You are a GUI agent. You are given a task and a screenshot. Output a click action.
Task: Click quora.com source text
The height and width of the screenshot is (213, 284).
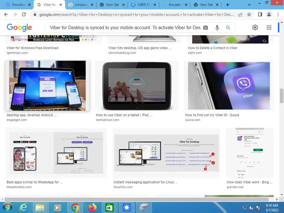(x=192, y=120)
